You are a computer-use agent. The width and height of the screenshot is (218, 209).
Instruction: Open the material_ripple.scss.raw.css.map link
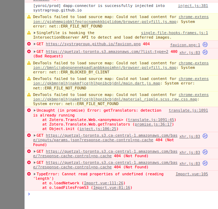point(115,99)
